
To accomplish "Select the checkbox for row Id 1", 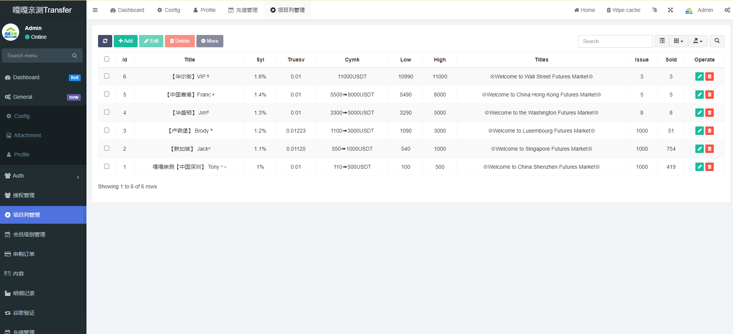I will (106, 166).
